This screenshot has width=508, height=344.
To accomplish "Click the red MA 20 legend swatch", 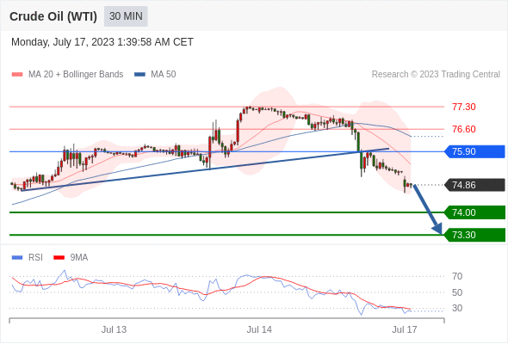I will (x=17, y=75).
